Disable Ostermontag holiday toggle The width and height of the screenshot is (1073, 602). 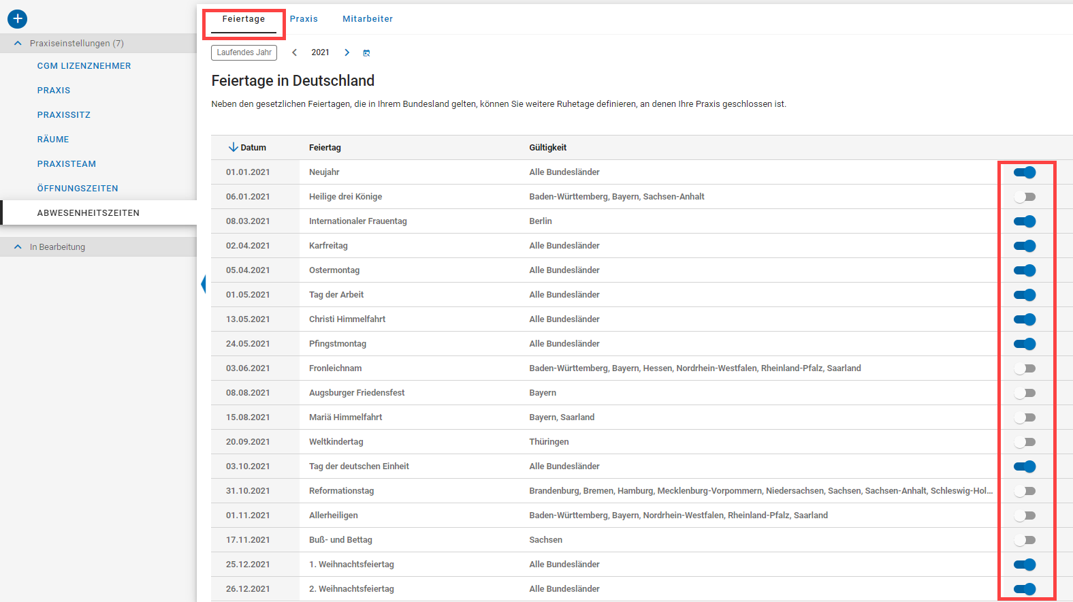click(x=1025, y=270)
